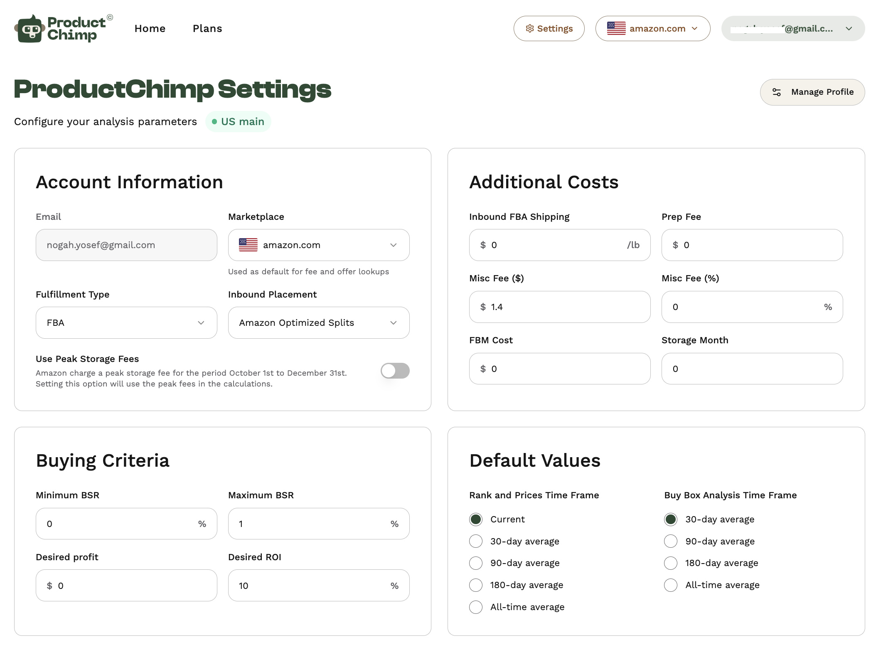Click the Email field
The height and width of the screenshot is (645, 876).
(126, 245)
